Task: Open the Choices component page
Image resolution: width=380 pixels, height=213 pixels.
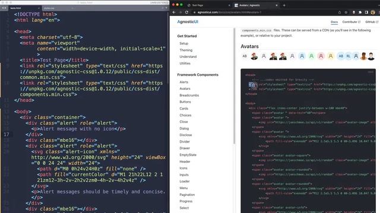Action: point(185,115)
